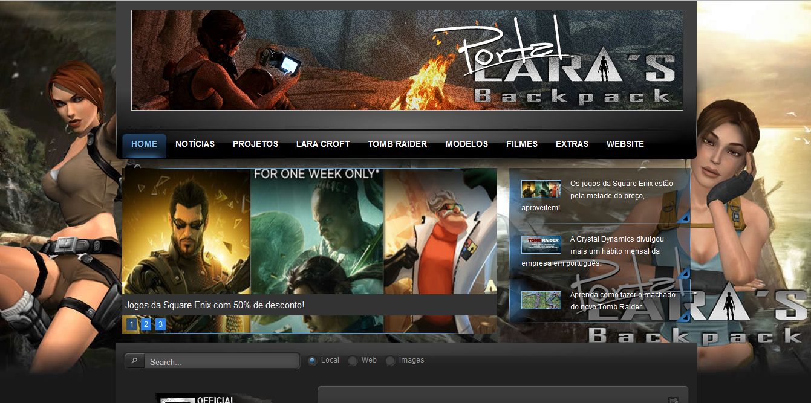Open the Tomb Raider news thumbnail

(x=541, y=245)
